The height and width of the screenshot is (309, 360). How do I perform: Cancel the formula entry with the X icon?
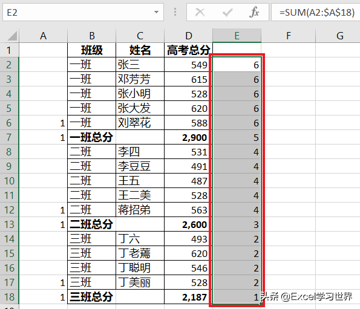point(200,12)
